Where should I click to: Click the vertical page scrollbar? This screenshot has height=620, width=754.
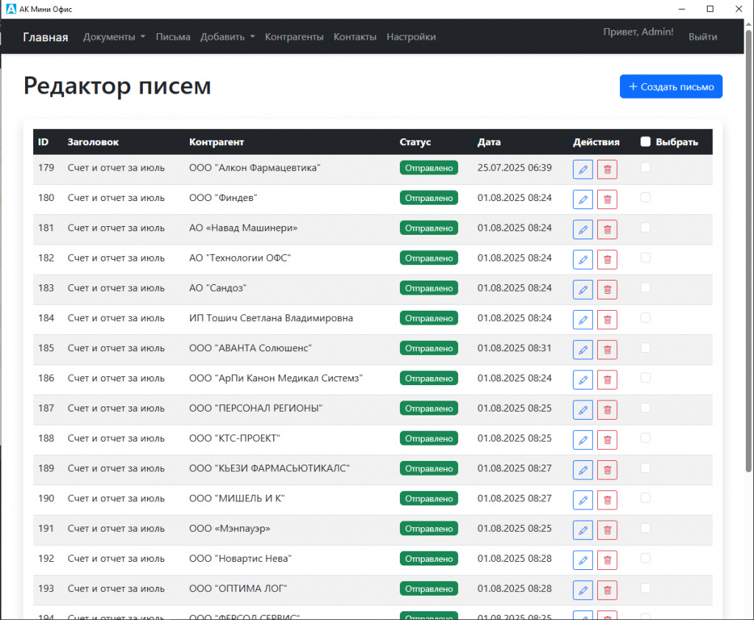(x=748, y=250)
